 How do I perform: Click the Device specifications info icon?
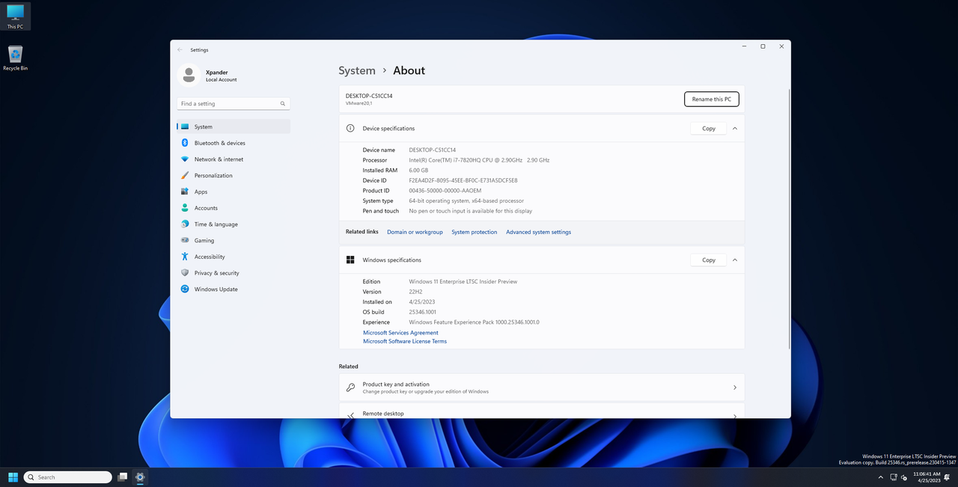pos(350,129)
